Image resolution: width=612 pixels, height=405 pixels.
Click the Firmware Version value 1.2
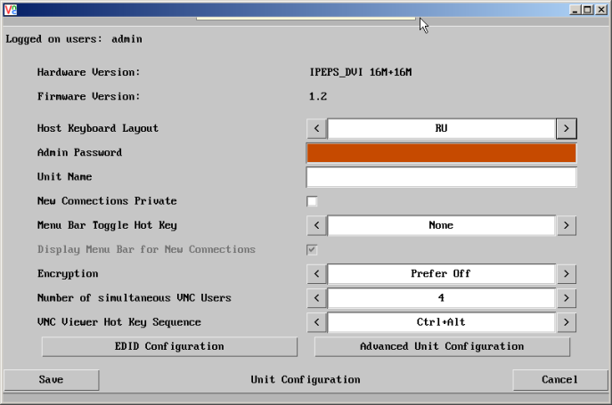coord(318,96)
